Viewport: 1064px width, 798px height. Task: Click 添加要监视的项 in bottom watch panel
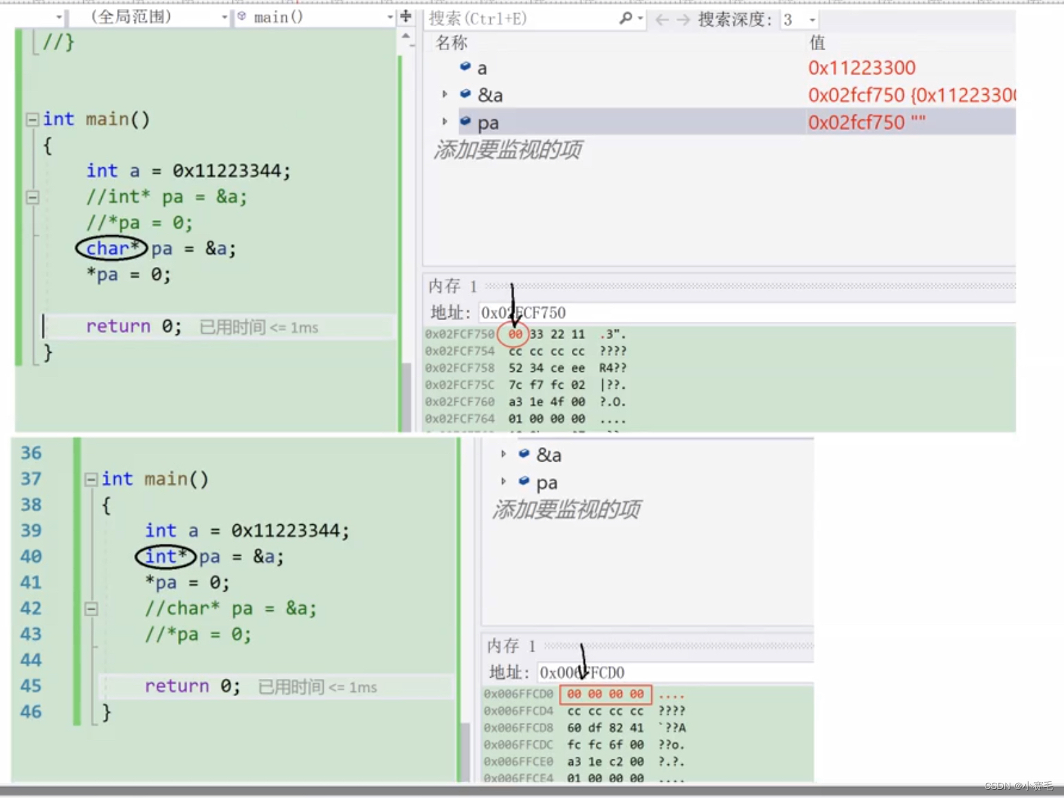click(566, 509)
